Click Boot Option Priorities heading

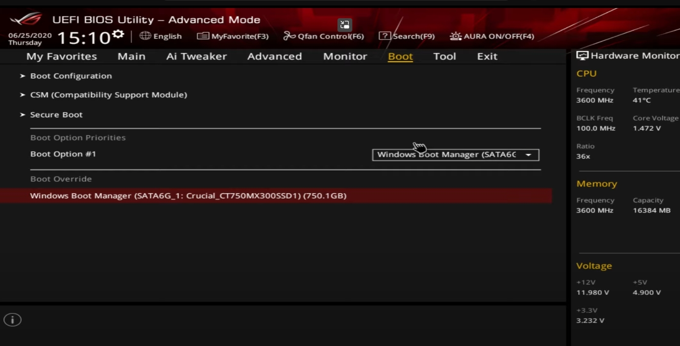click(x=78, y=137)
